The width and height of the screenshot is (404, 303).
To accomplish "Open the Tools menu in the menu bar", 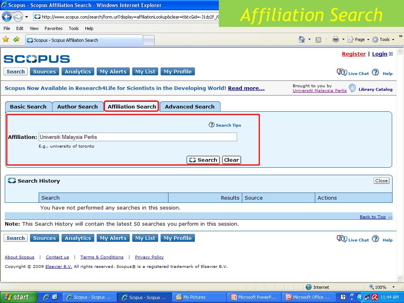I will 74,28.
